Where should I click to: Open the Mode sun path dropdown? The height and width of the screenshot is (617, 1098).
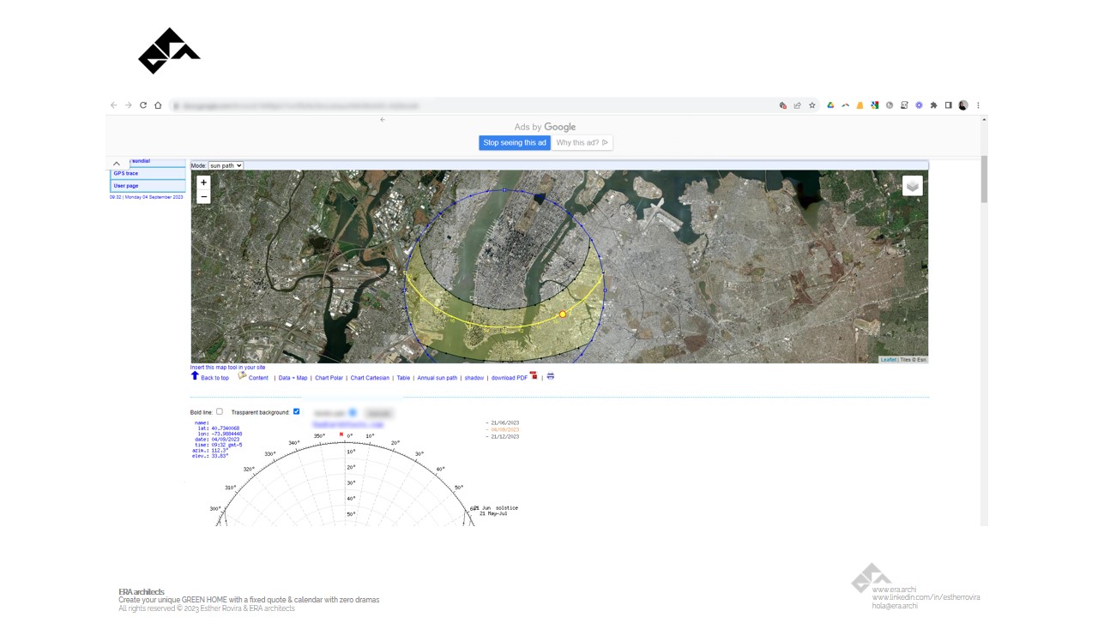[x=226, y=165]
